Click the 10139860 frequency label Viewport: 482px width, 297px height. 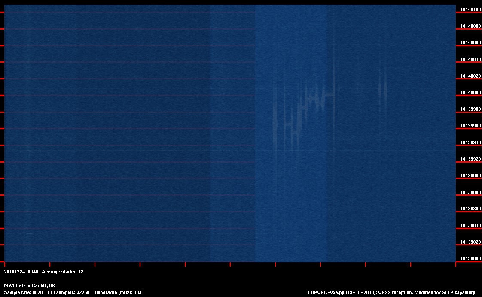pos(469,209)
